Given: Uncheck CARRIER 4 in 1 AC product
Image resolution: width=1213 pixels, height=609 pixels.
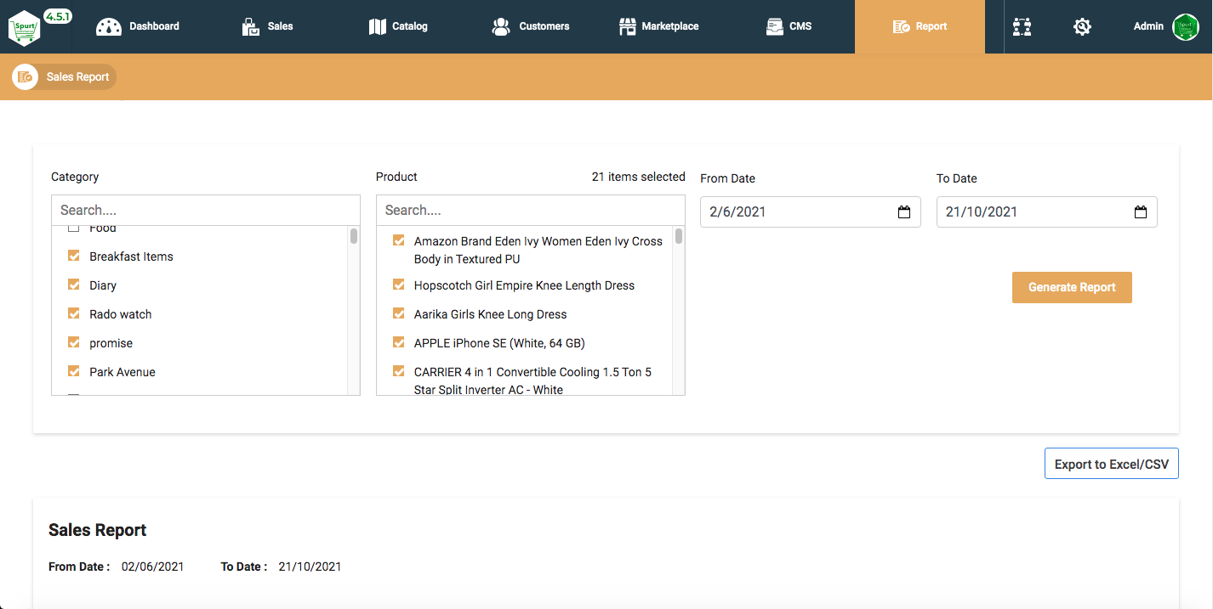Looking at the screenshot, I should [399, 371].
